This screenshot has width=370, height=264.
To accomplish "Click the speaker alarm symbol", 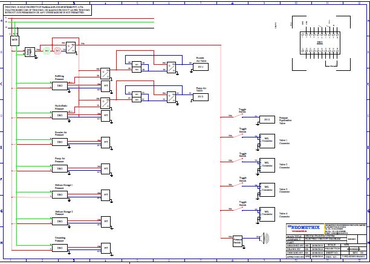I will 264,239.
